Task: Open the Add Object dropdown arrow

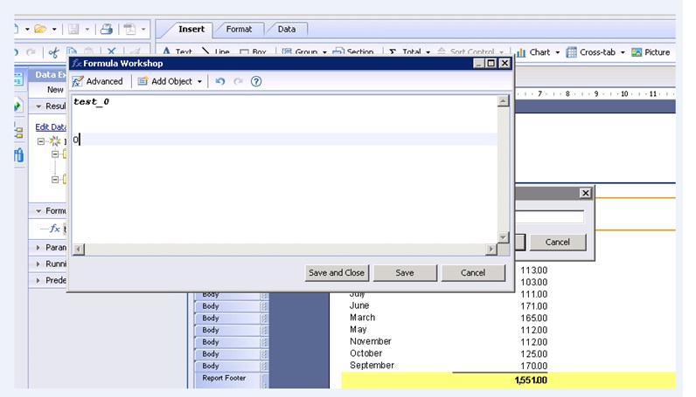Action: click(199, 81)
